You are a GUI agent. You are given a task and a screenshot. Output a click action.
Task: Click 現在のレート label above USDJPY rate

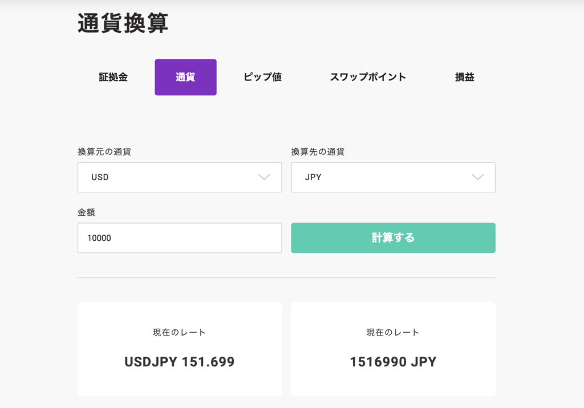(x=180, y=332)
